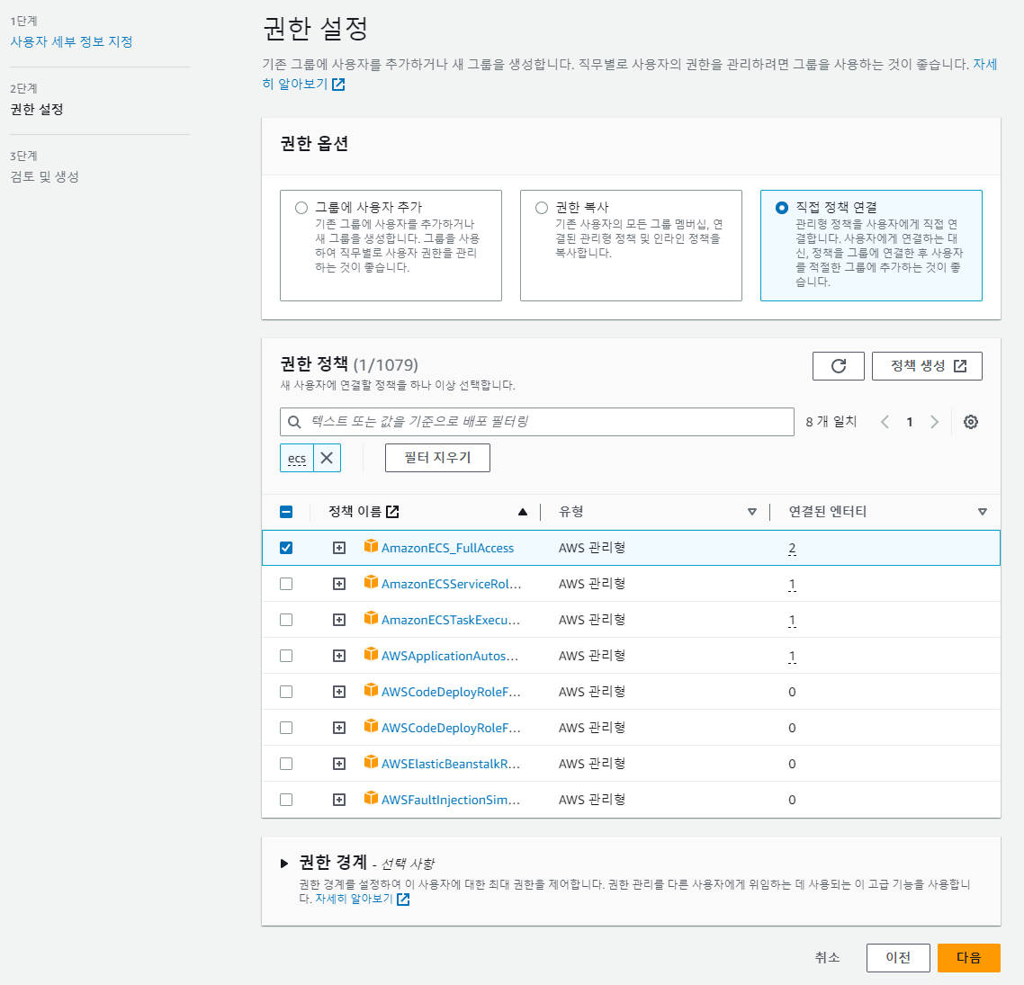Screen dimensions: 1024x985
Task: Click attached entities count for AmazonECSServiceRol...
Action: point(792,584)
